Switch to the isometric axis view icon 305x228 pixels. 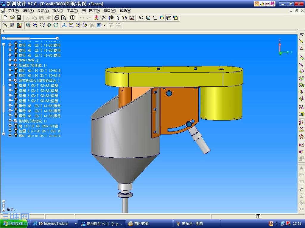(x=64, y=25)
